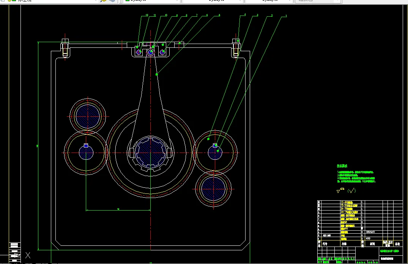Click the 代号 column header in the parts list
This screenshot has height=264, width=408.
325,244
